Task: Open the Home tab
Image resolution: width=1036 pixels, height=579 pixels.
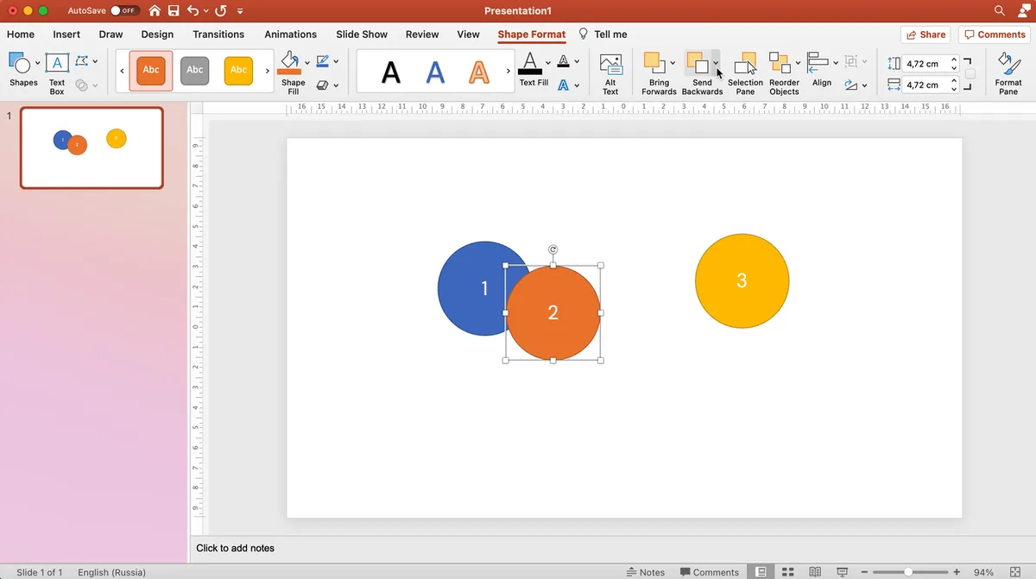Action: (21, 35)
